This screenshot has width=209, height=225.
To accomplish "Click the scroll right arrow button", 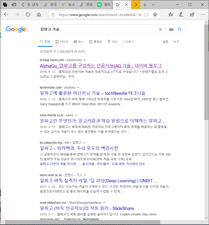I will [x=202, y=222].
